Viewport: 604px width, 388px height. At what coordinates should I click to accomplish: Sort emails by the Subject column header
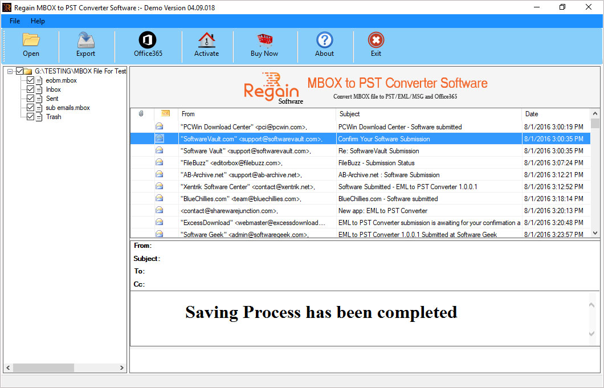[428, 113]
